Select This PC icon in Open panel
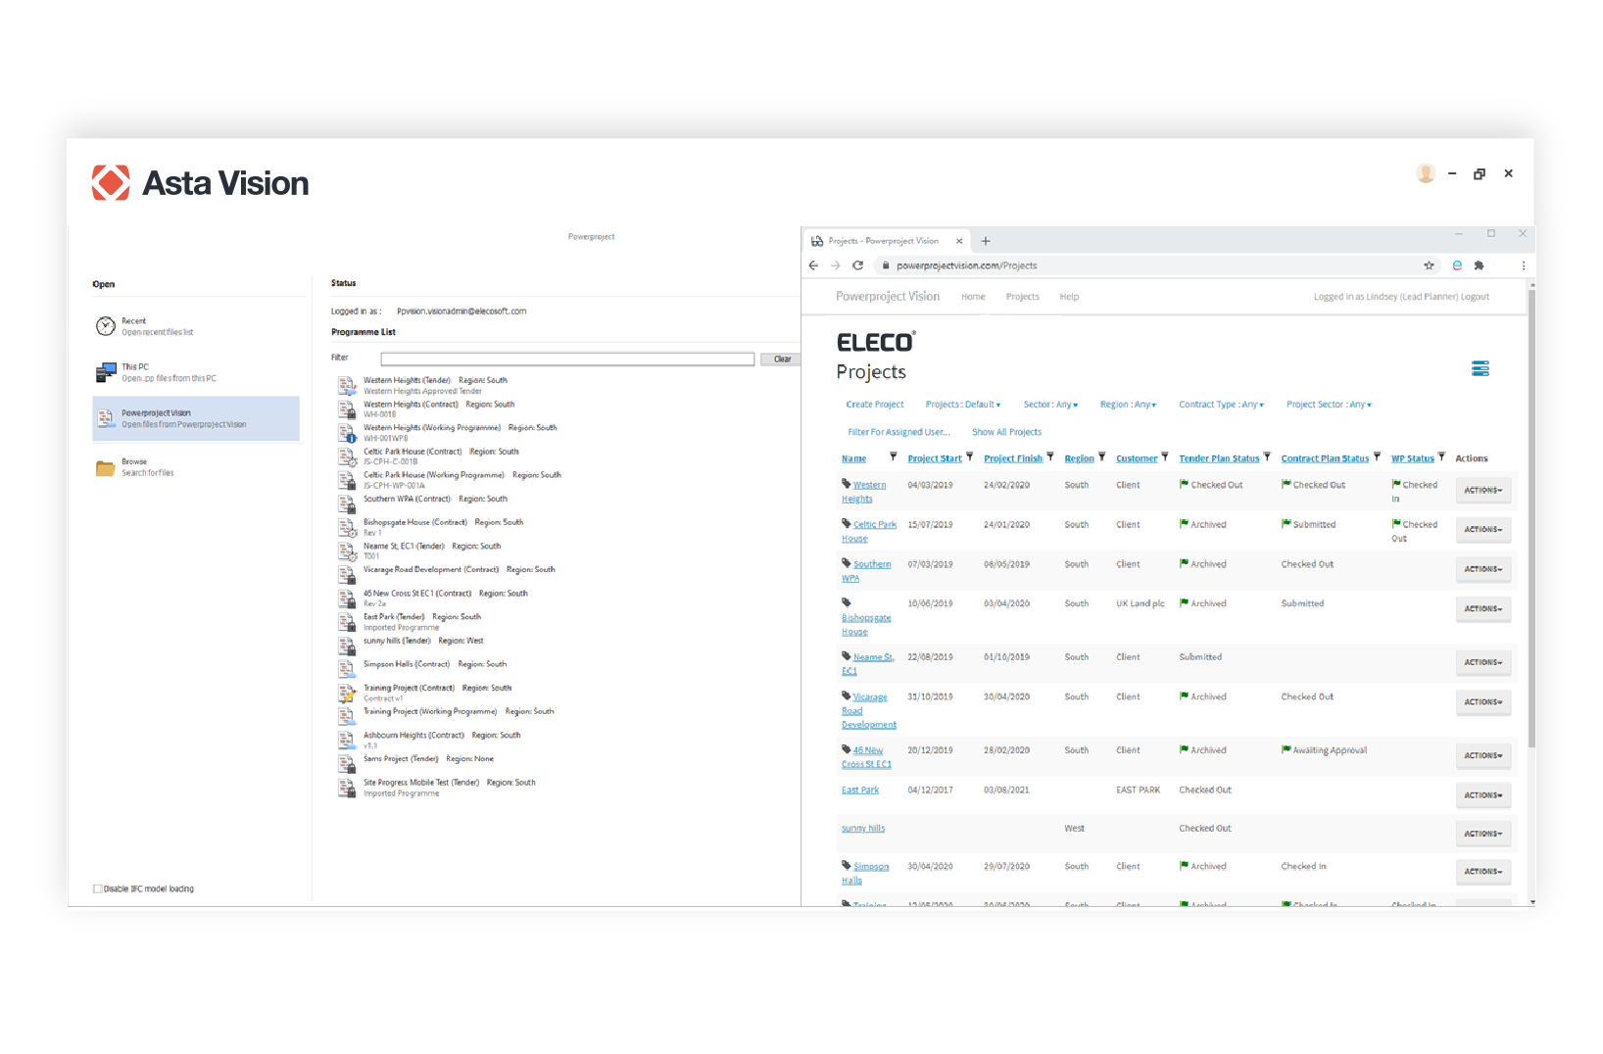The image size is (1603, 1054). click(106, 372)
